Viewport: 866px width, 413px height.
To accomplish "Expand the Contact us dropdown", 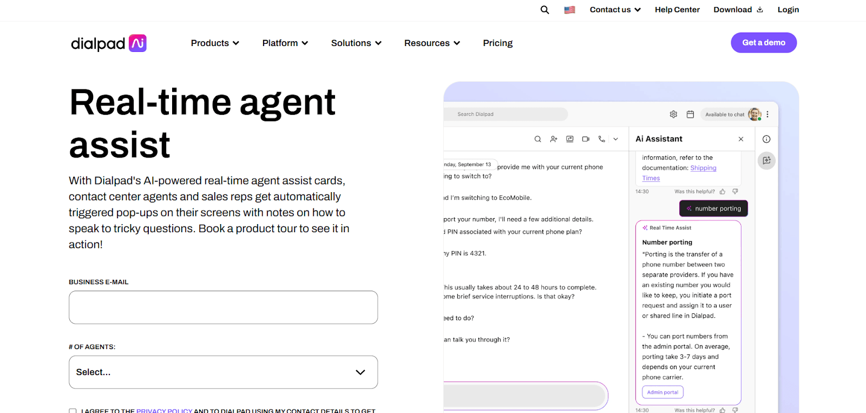I will pos(615,10).
